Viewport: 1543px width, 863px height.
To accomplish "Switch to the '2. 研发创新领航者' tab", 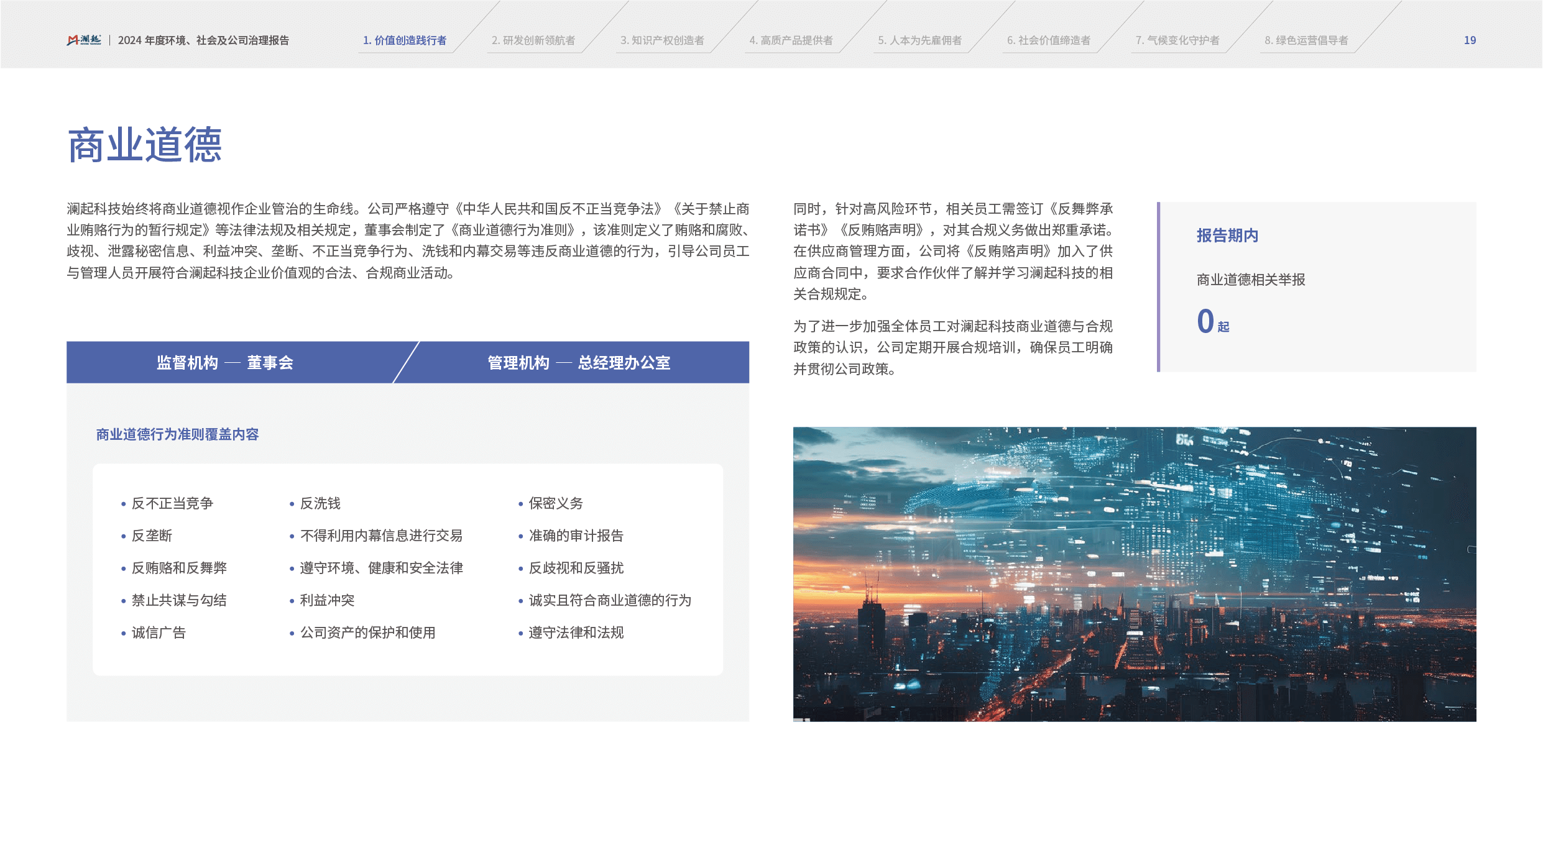I will click(x=533, y=40).
